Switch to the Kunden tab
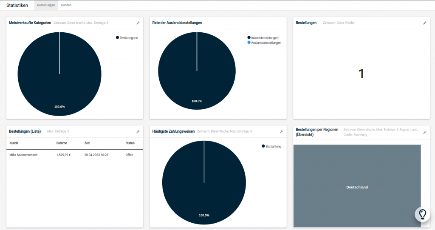The height and width of the screenshot is (230, 435). click(x=66, y=5)
